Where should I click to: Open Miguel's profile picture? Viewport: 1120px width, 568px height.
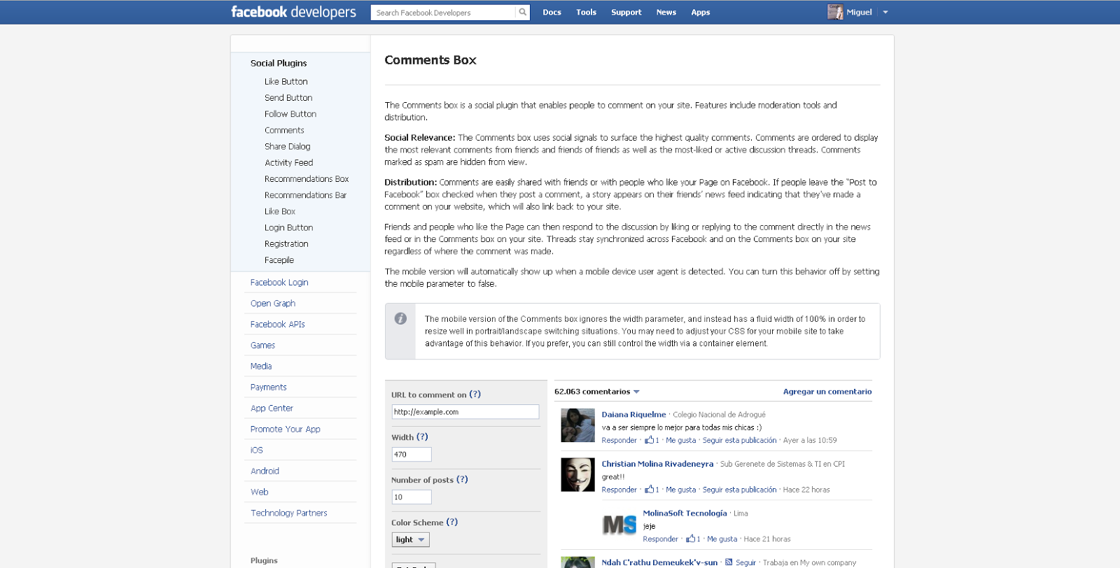835,12
